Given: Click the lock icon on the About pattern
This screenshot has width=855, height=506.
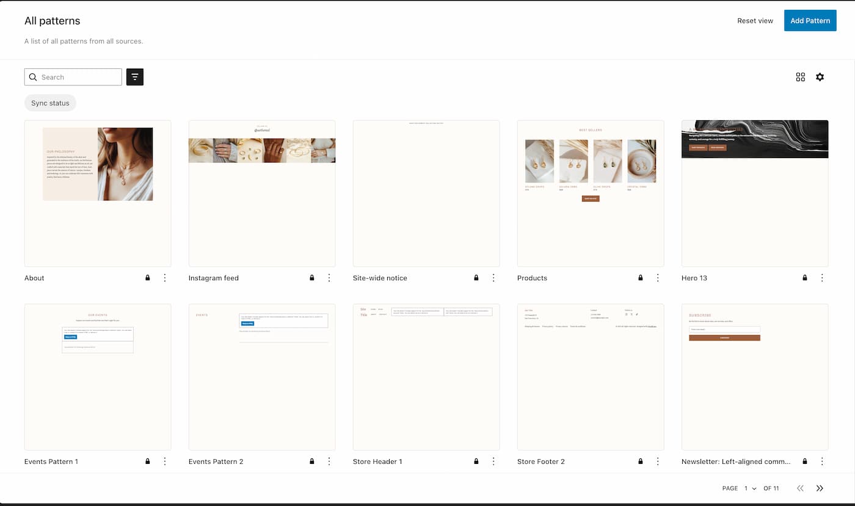Looking at the screenshot, I should 147,278.
